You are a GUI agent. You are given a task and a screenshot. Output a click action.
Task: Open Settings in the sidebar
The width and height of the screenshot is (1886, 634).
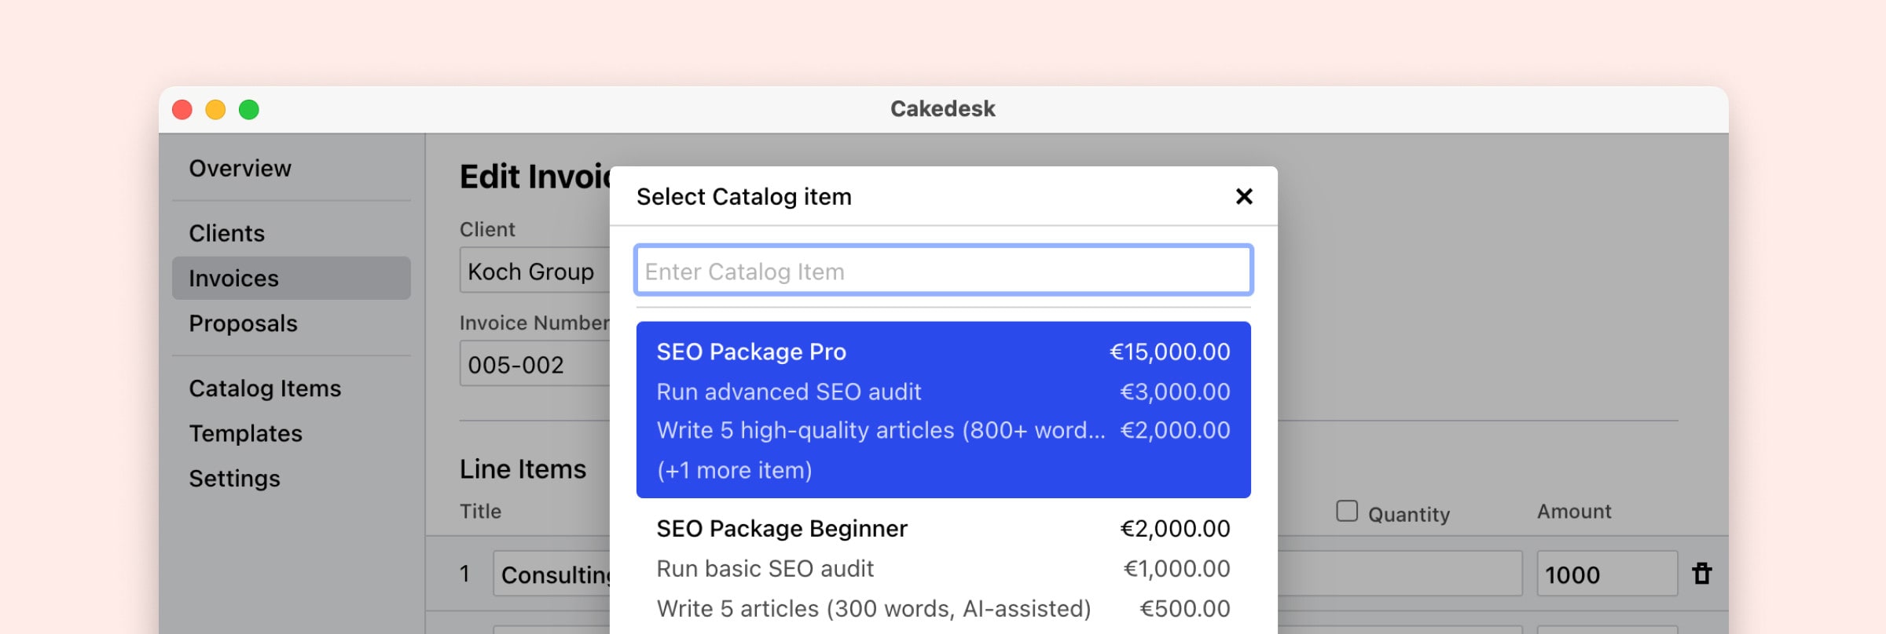(x=234, y=479)
